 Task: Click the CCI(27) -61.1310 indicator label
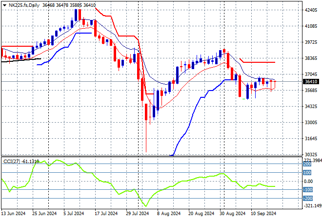21,162
